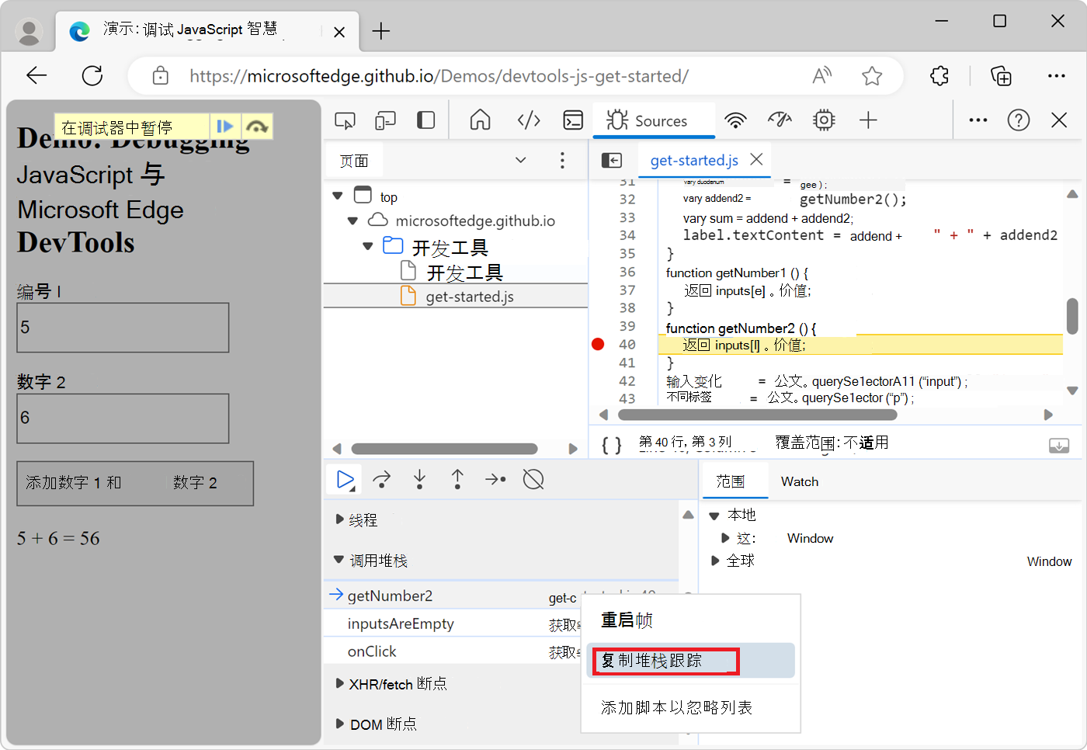Viewport: 1087px width, 750px height.
Task: Click the Resume script execution button
Action: tap(344, 480)
